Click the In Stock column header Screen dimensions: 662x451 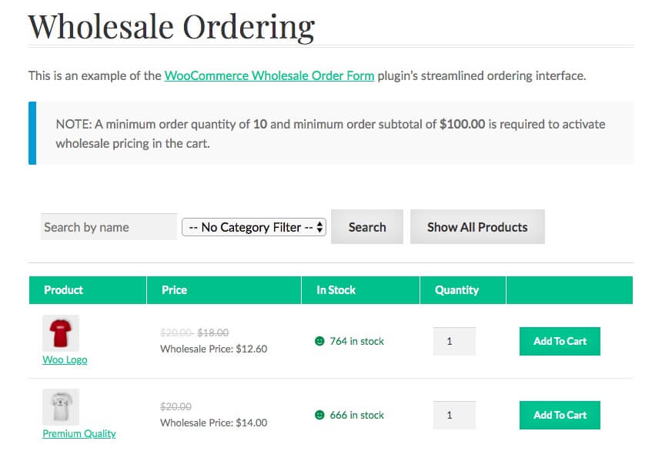pyautogui.click(x=336, y=290)
